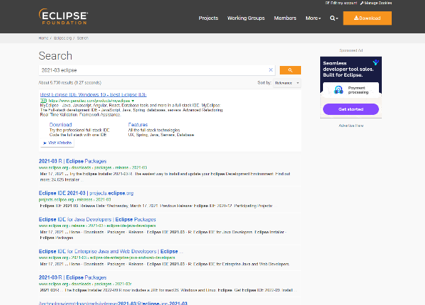Click the orange Download button
The width and height of the screenshot is (425, 305).
tap(367, 18)
